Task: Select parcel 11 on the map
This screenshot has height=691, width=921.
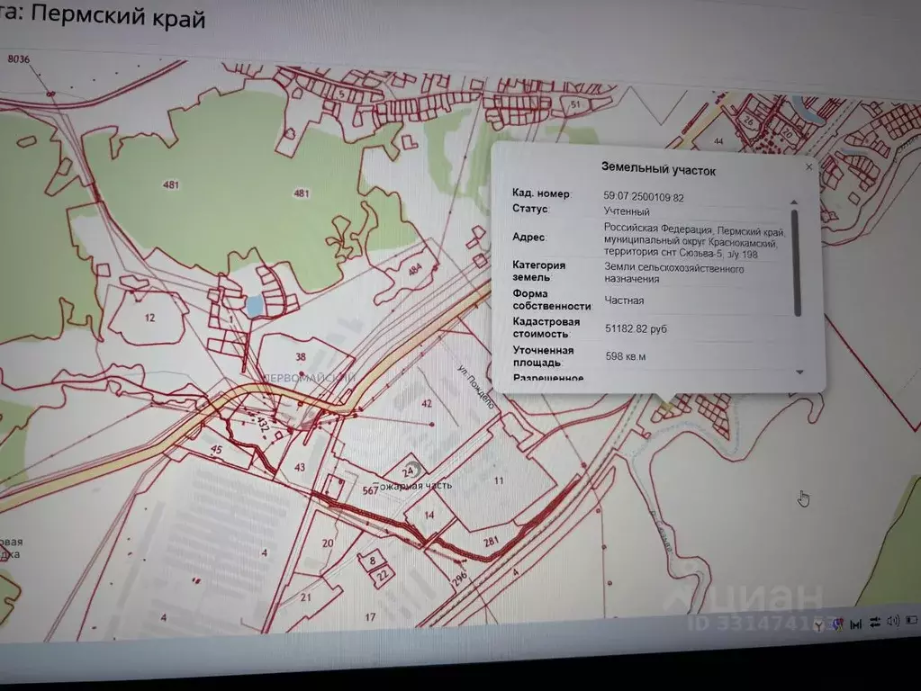Action: tap(499, 480)
